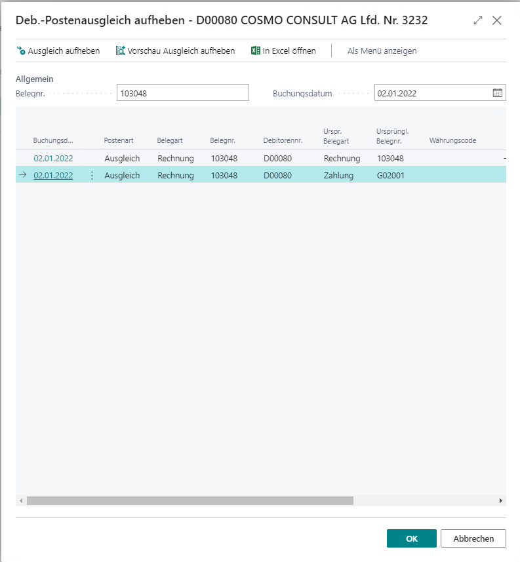This screenshot has height=562, width=520.
Task: Select the G02001 cell in Zahlung row
Action: 390,175
